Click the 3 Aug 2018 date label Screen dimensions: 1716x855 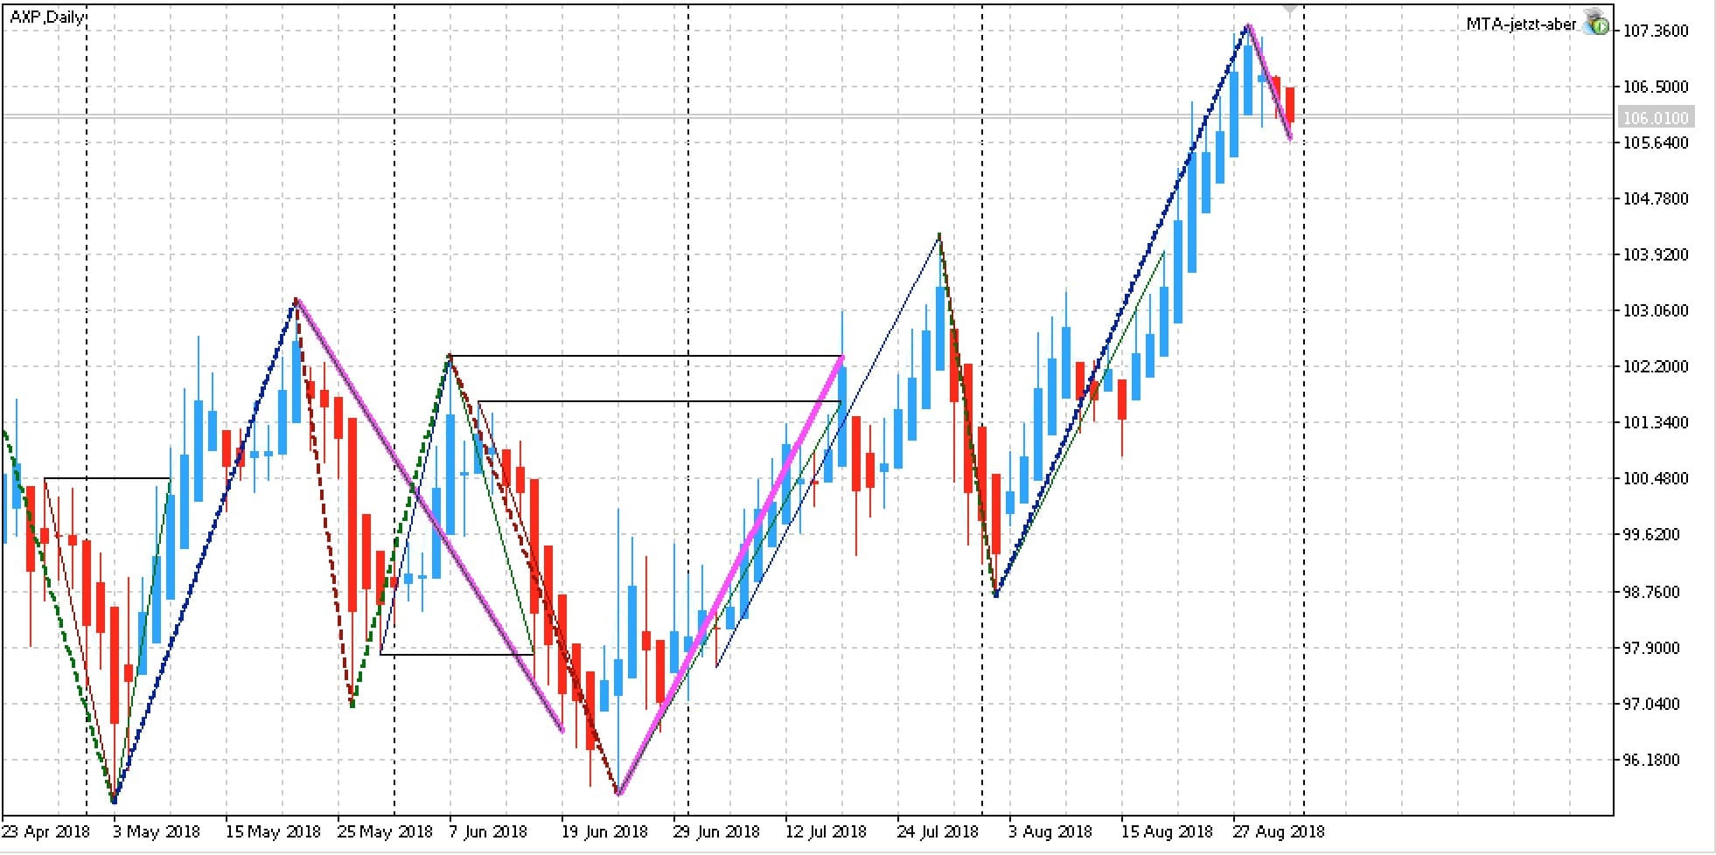click(1050, 831)
